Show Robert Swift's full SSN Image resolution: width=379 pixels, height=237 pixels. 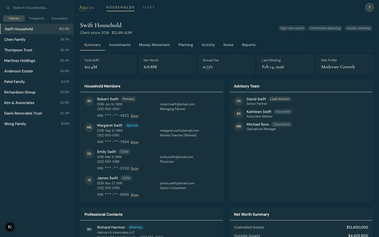coord(134,116)
